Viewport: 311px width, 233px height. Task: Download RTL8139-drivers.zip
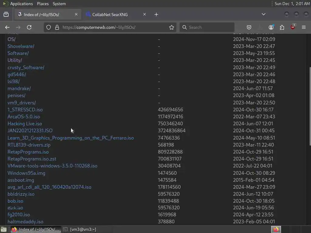pyautogui.click(x=29, y=145)
